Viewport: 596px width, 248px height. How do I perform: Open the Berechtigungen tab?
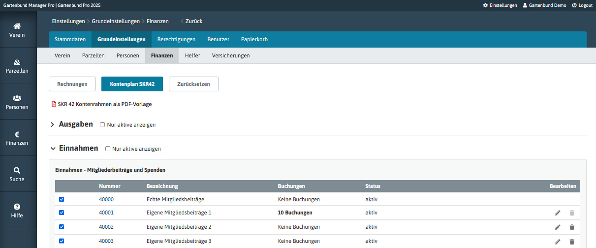[176, 39]
